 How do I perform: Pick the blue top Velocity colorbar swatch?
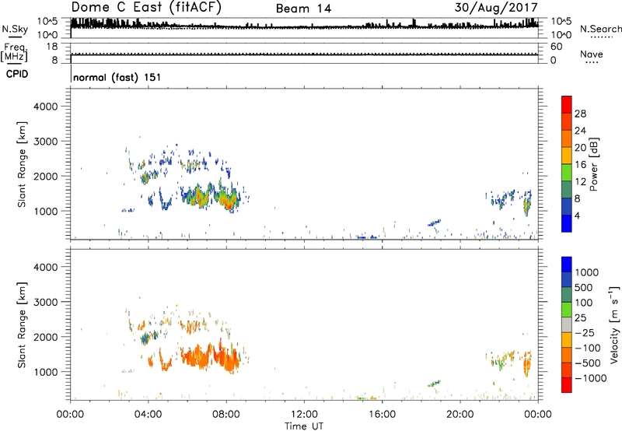click(567, 265)
